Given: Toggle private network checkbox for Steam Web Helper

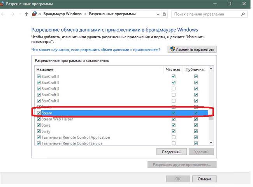Looking at the screenshot, I should click(x=174, y=119).
